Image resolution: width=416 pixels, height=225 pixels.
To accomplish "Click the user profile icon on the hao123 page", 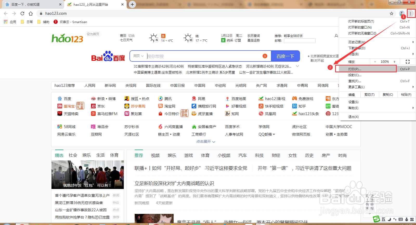I will coord(336,36).
